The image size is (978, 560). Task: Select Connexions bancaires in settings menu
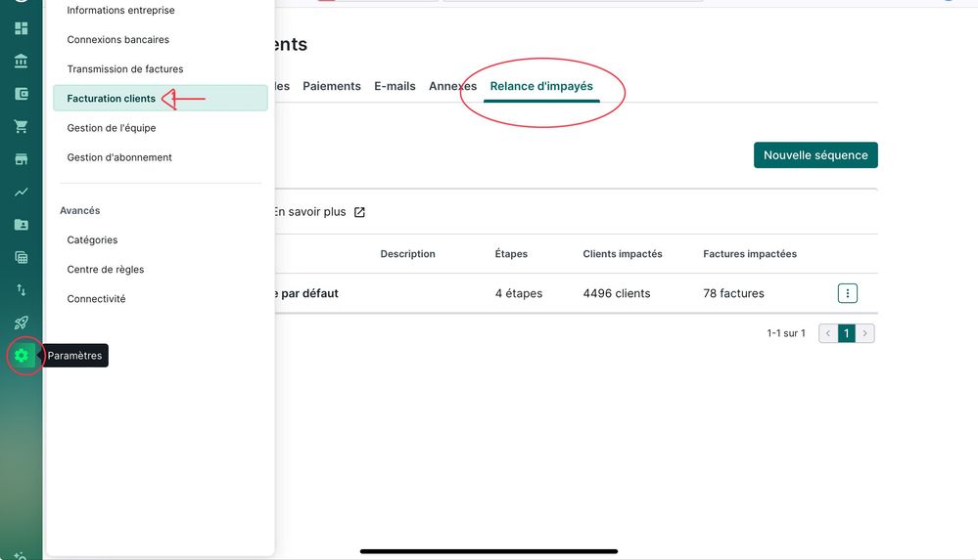[117, 40]
